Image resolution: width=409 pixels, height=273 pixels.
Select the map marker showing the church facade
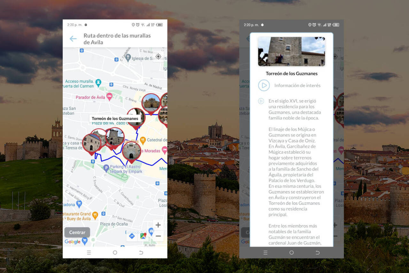pos(151,102)
